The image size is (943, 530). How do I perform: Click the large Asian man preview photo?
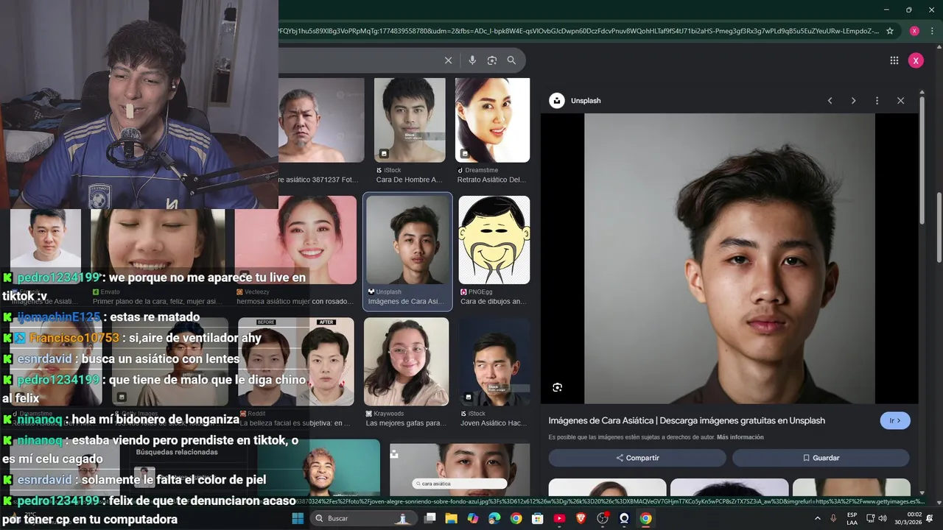[729, 258]
